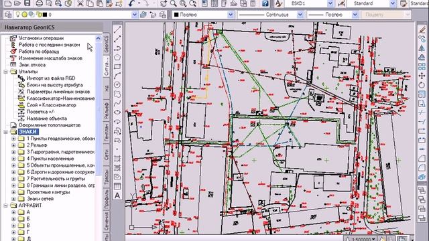The width and height of the screenshot is (429, 241).
Task: Select 'Работа по образцу' command
Action: coord(39,52)
